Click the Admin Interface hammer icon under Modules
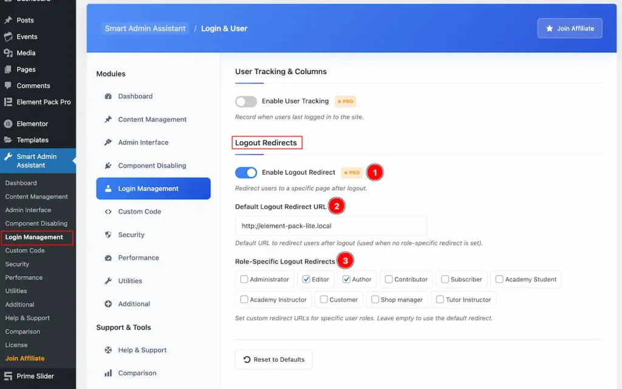The image size is (622, 389). [108, 142]
